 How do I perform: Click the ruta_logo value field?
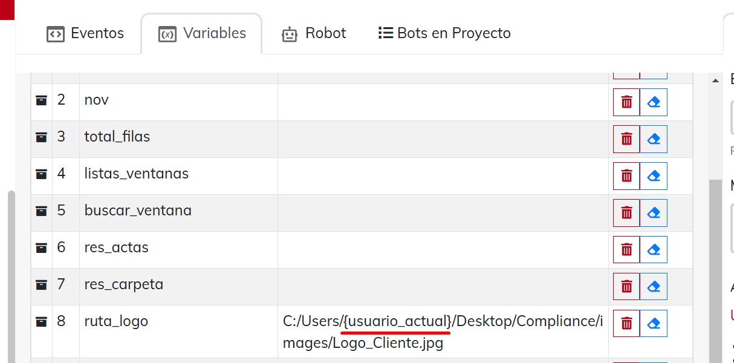(x=443, y=332)
